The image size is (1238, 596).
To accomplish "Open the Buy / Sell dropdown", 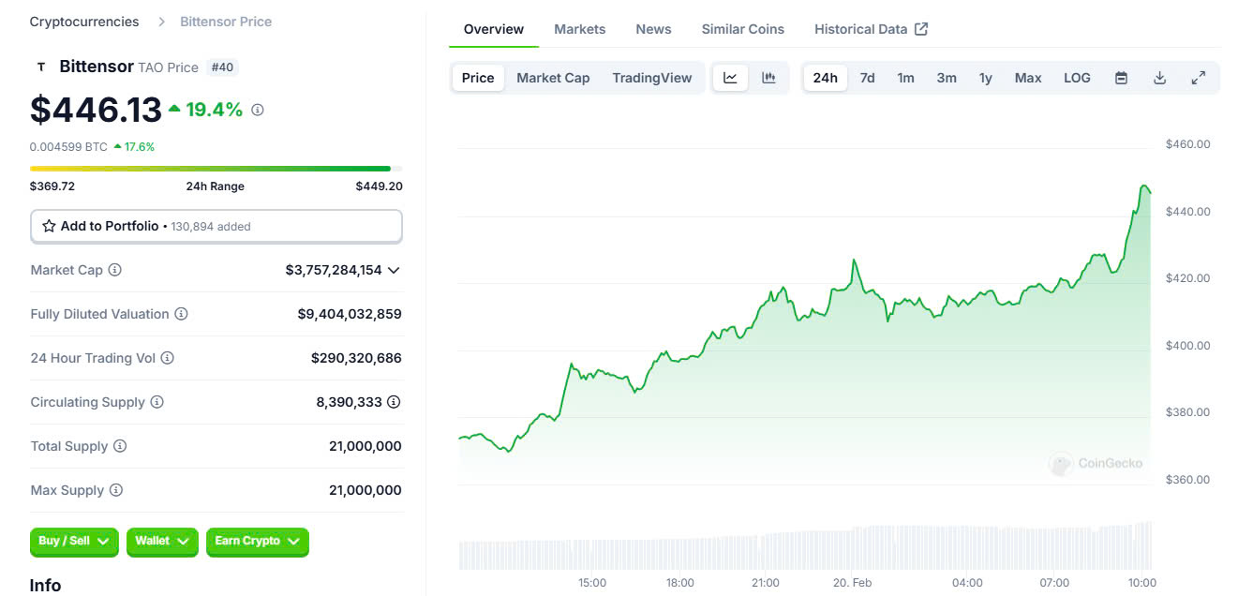I will (74, 541).
